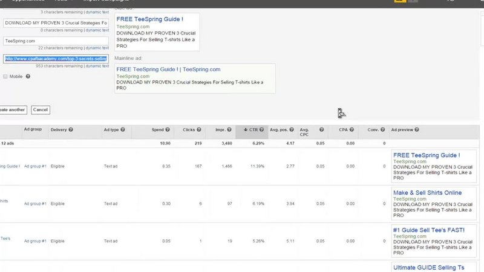Screen dimensions: 484x272
Task: Click the Cancel button
Action: click(x=41, y=110)
